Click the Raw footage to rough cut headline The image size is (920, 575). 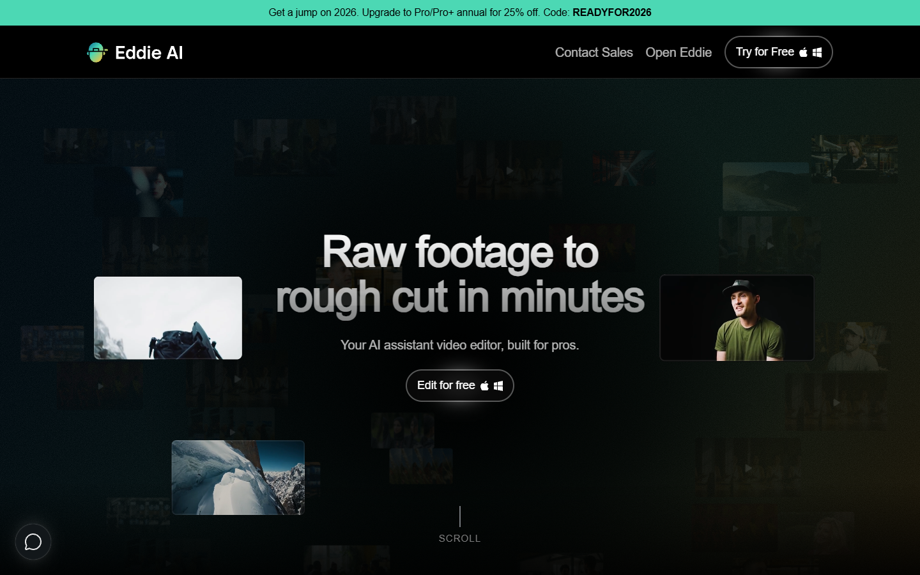click(x=460, y=274)
